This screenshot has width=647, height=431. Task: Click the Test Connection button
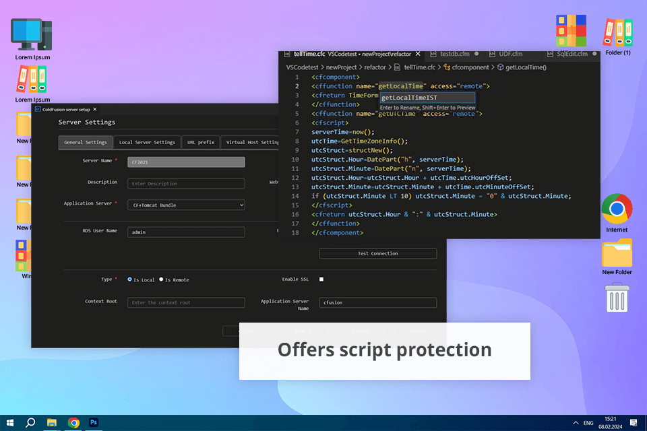tap(377, 254)
